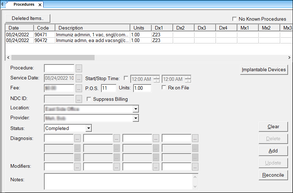Close the Procedures tab
The image size is (293, 193).
40,5
